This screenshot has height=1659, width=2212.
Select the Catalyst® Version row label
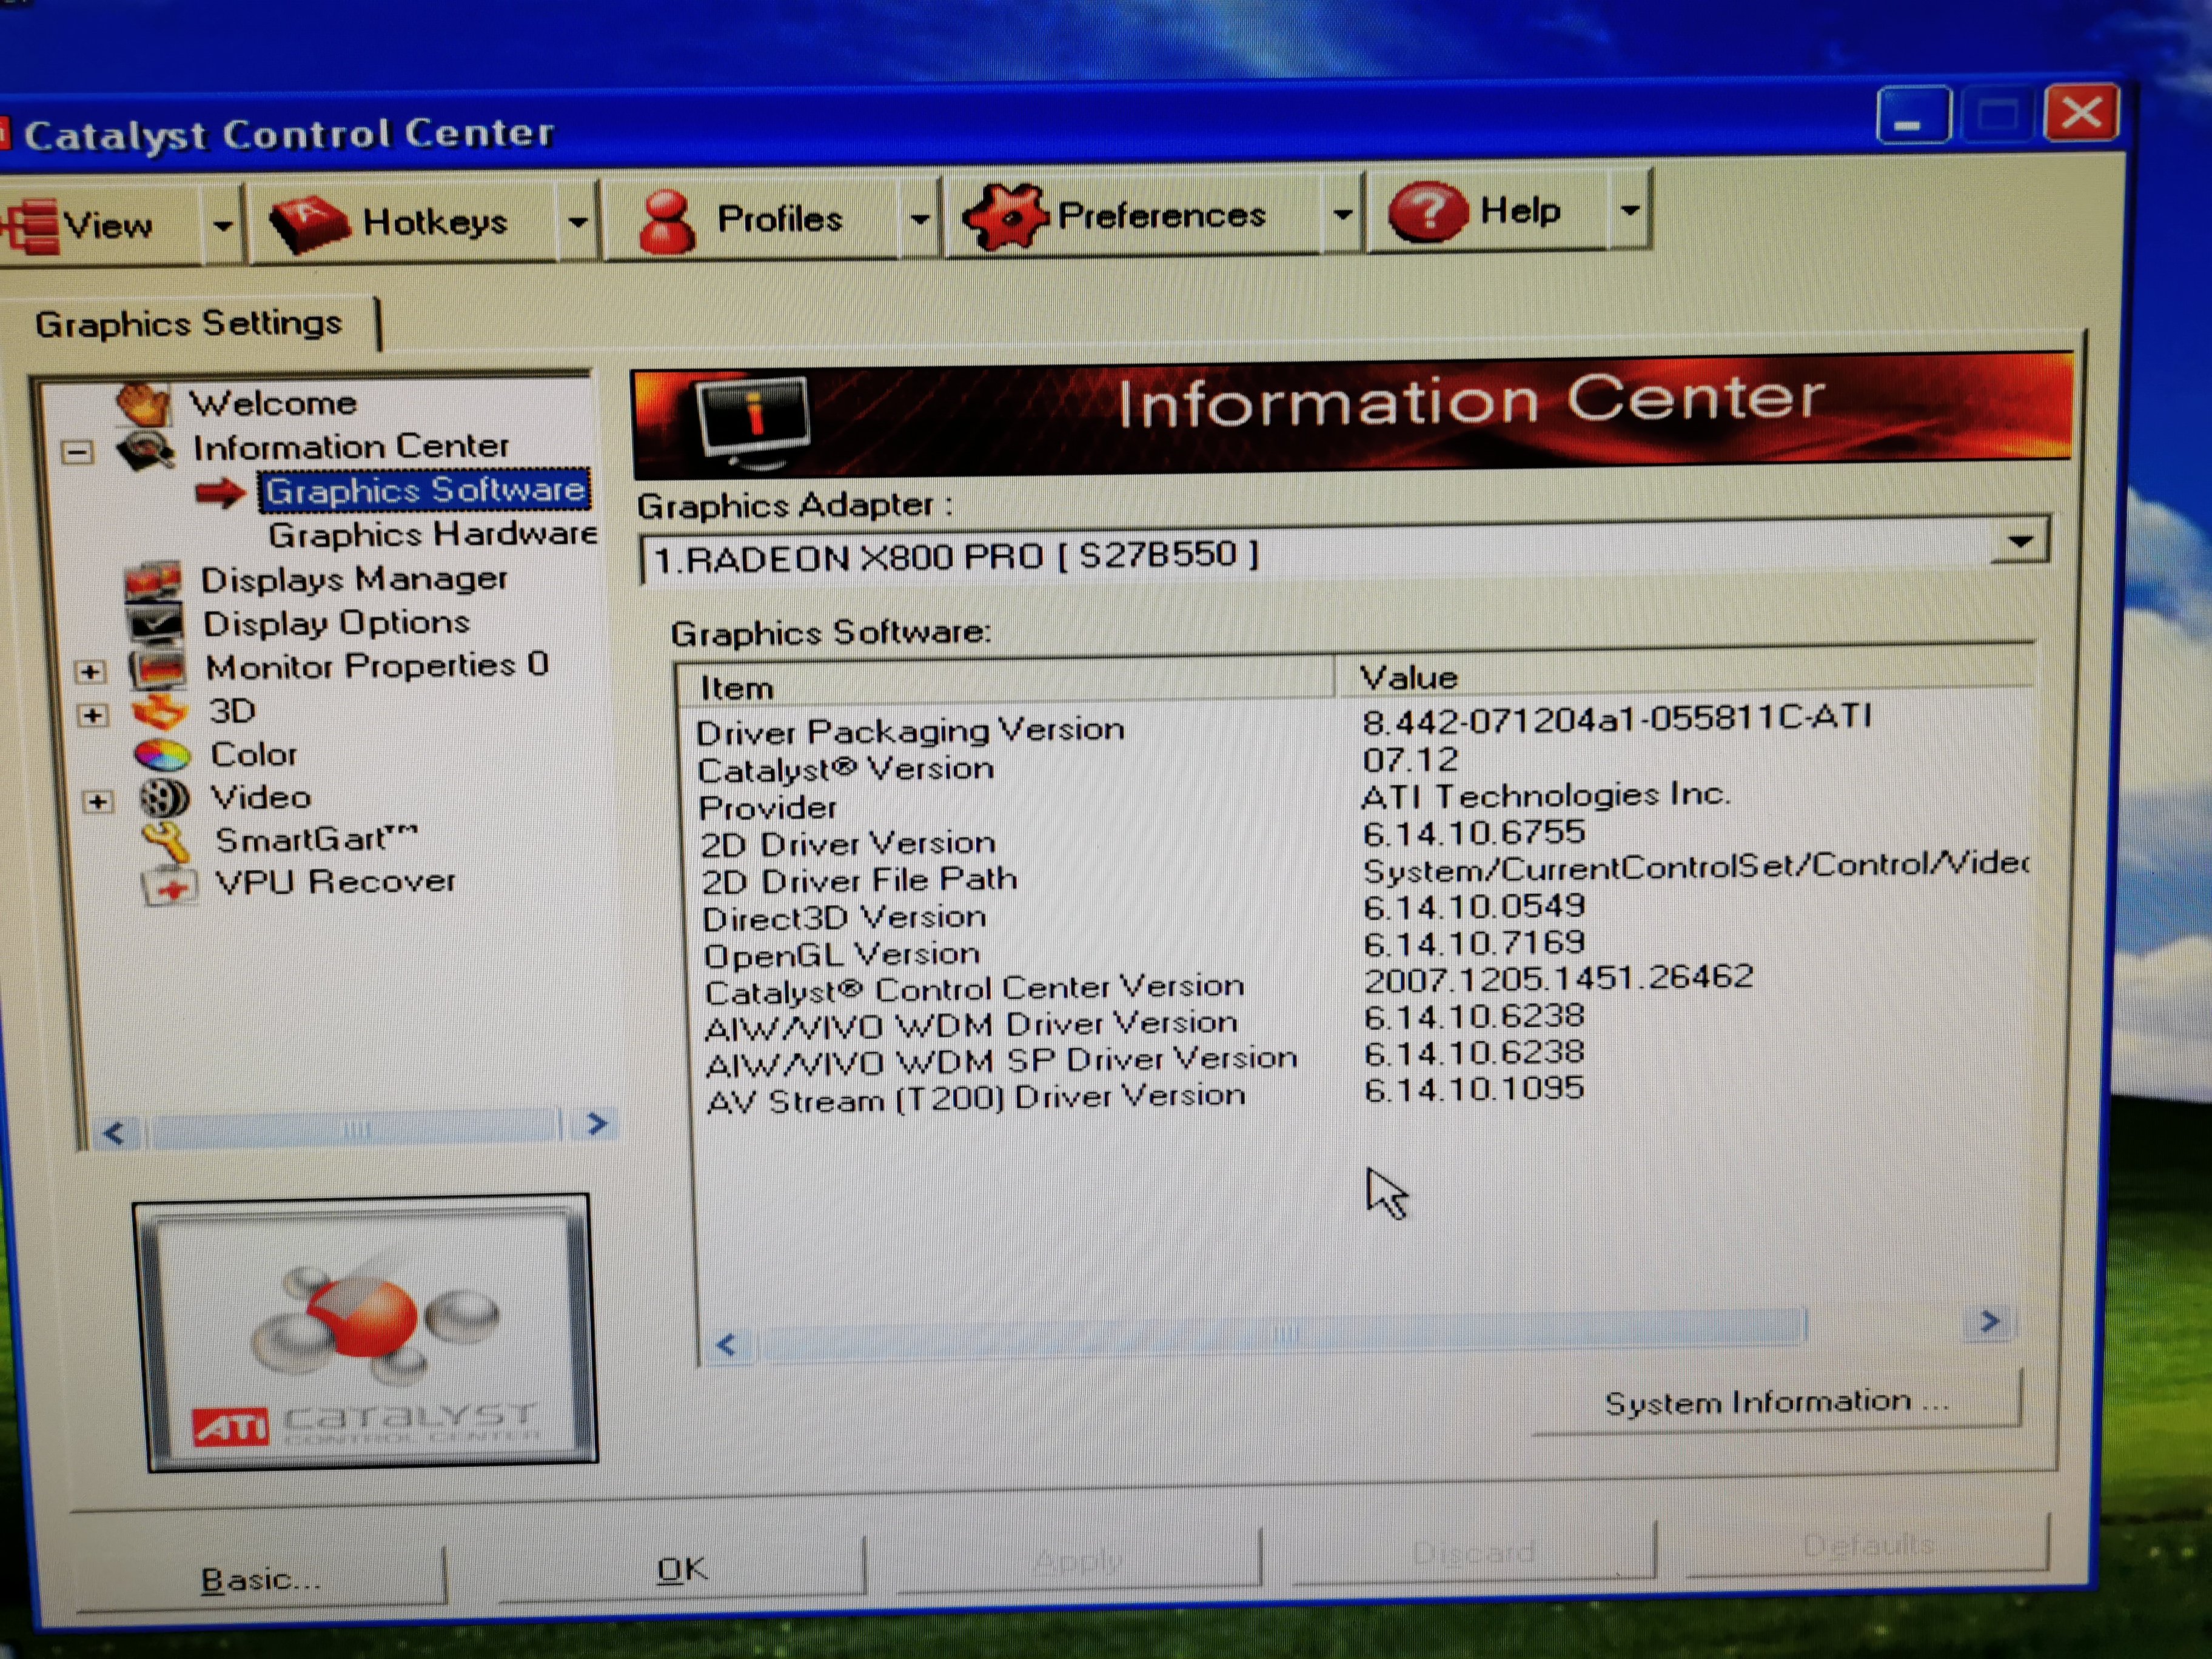point(846,770)
